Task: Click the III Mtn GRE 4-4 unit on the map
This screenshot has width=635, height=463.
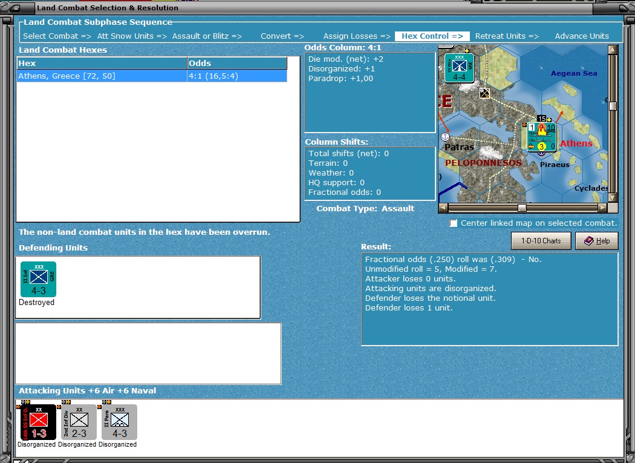Action: [x=459, y=68]
